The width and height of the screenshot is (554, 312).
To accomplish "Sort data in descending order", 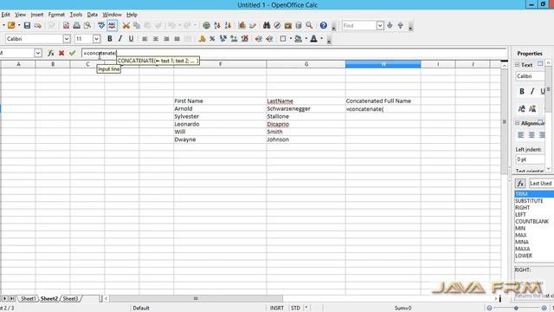I will 228,25.
